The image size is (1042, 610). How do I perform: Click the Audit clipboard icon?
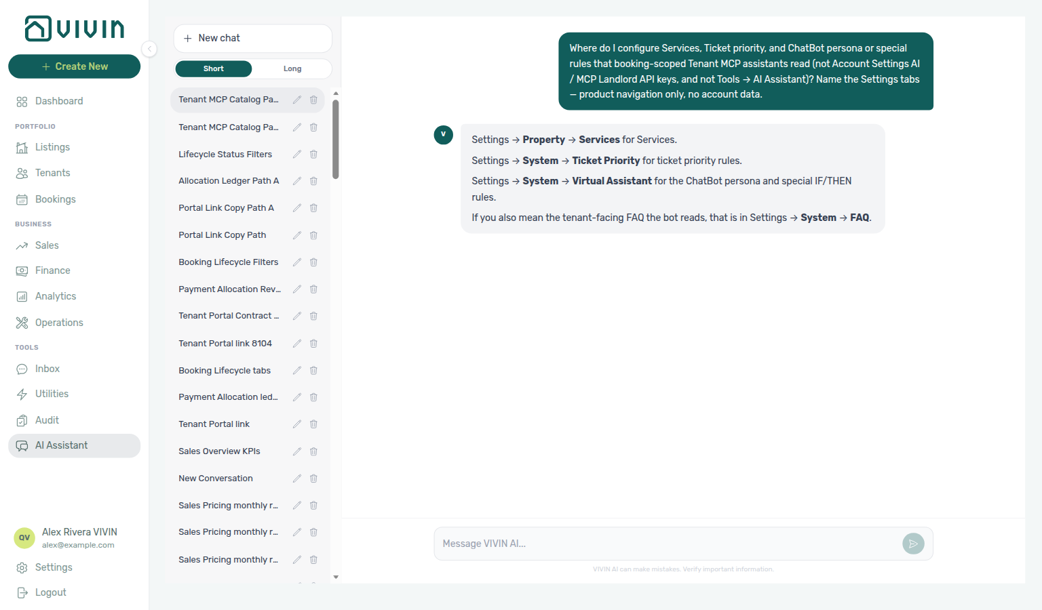click(22, 421)
